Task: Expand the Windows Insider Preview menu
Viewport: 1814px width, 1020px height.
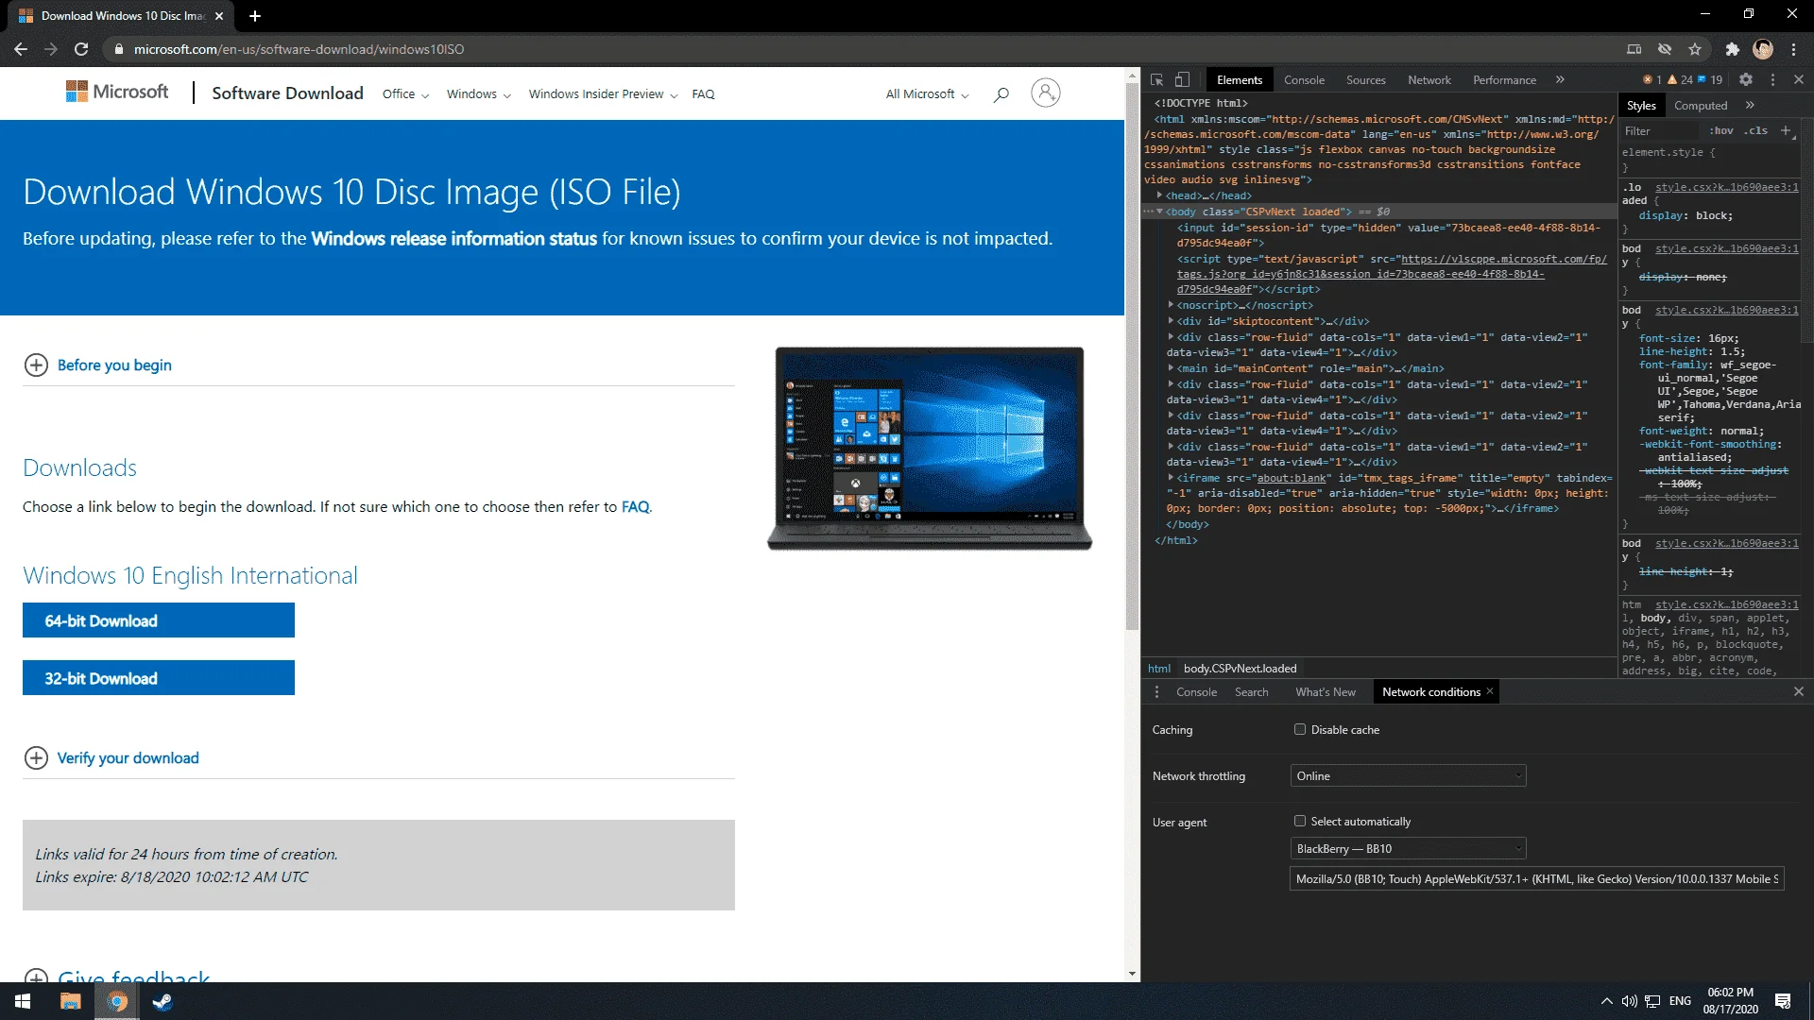Action: click(603, 94)
